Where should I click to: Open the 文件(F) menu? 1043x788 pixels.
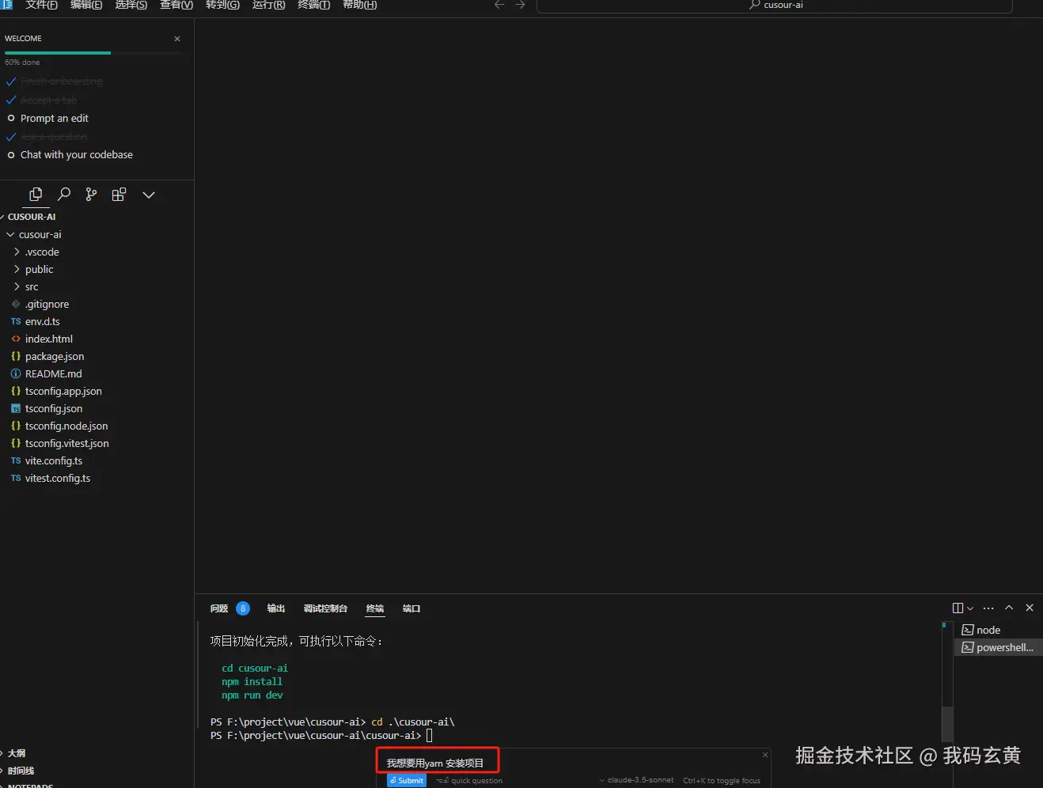pyautogui.click(x=42, y=5)
